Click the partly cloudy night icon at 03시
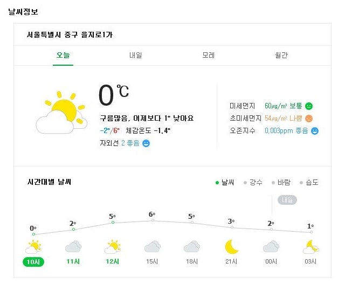345x284 pixels. coord(310,247)
